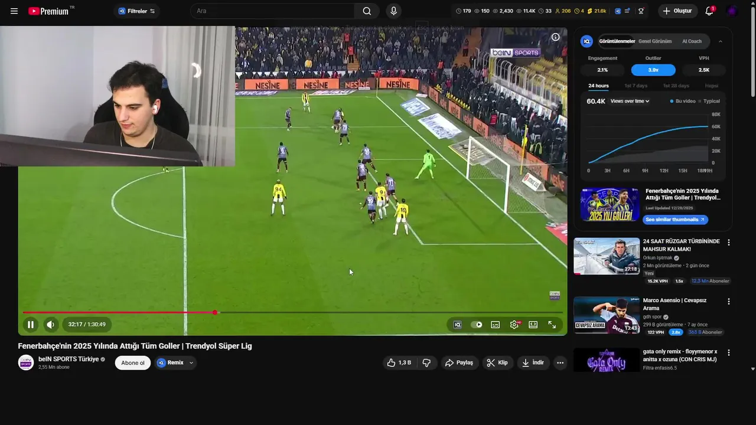
Task: Switch to theater mode
Action: pos(533,324)
